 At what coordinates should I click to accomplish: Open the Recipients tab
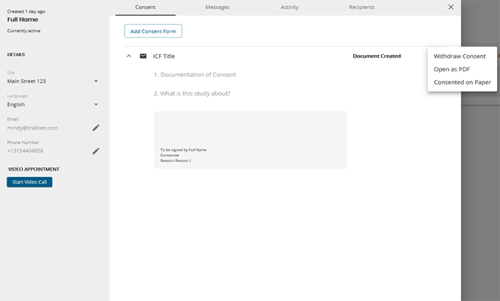tap(362, 7)
